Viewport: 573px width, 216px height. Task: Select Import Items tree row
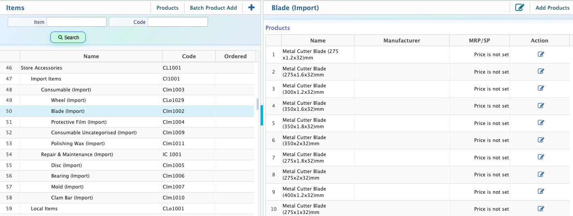(127, 79)
